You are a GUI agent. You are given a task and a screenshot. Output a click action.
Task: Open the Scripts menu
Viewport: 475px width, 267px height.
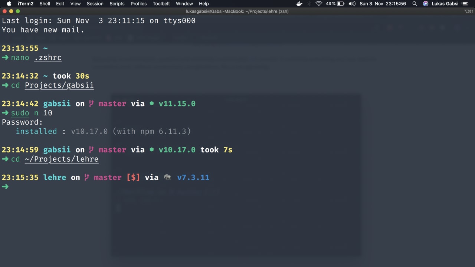(117, 4)
